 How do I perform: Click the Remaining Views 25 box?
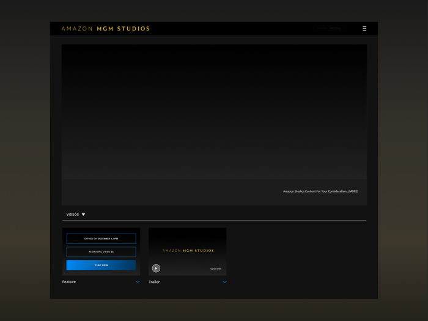click(101, 252)
